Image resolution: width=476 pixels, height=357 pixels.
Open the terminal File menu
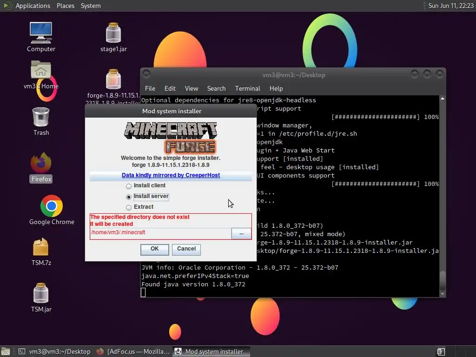pos(150,88)
